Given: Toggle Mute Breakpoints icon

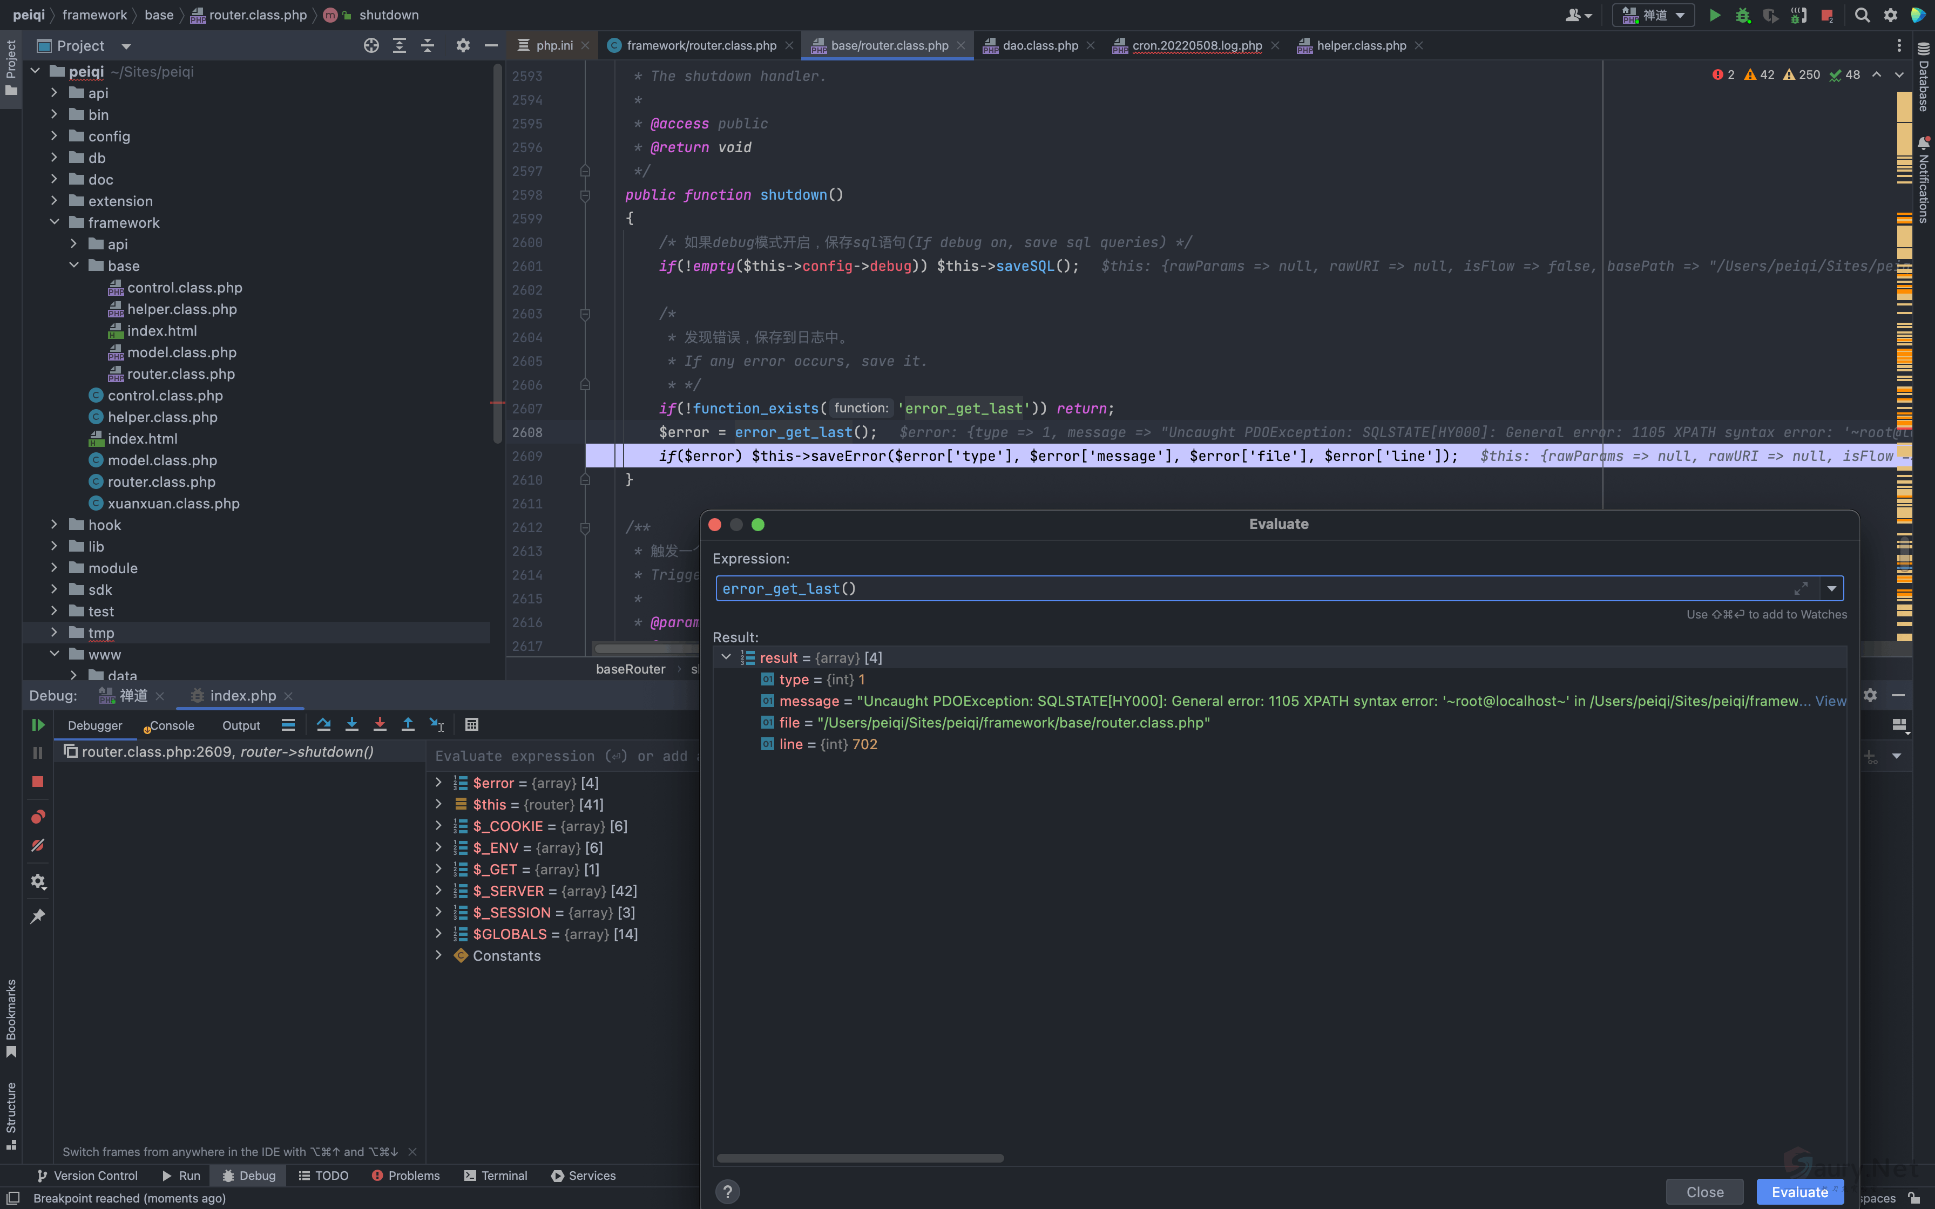Looking at the screenshot, I should coord(38,845).
